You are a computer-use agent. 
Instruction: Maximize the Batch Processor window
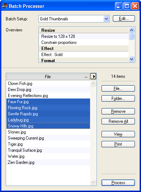tap(127, 6)
